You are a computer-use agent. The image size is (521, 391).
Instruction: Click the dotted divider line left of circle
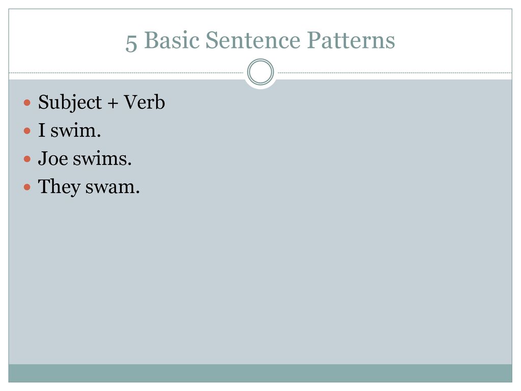click(126, 72)
